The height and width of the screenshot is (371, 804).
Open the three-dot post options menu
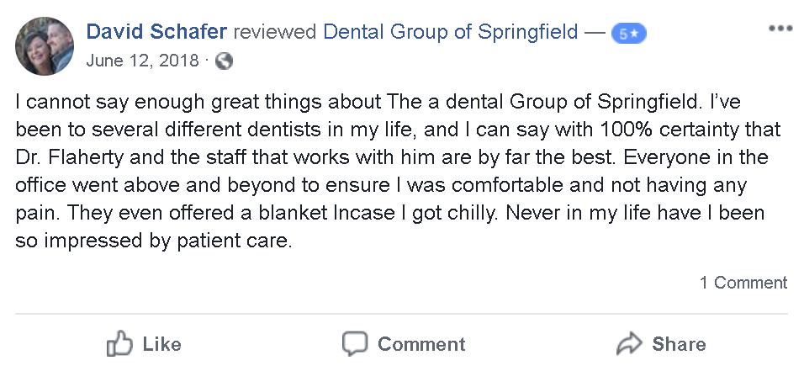pyautogui.click(x=780, y=29)
